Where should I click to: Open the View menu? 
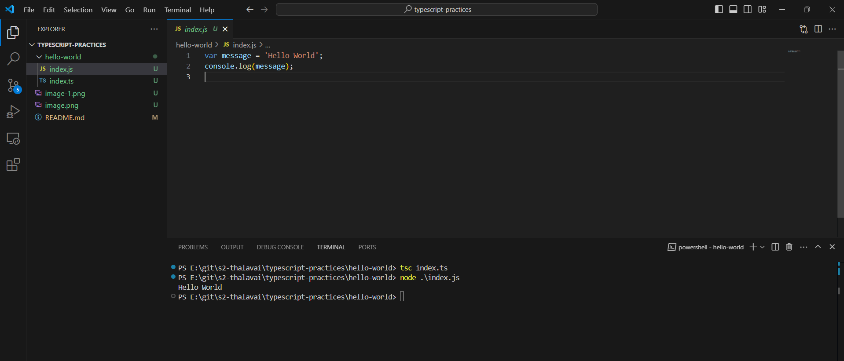pyautogui.click(x=109, y=10)
